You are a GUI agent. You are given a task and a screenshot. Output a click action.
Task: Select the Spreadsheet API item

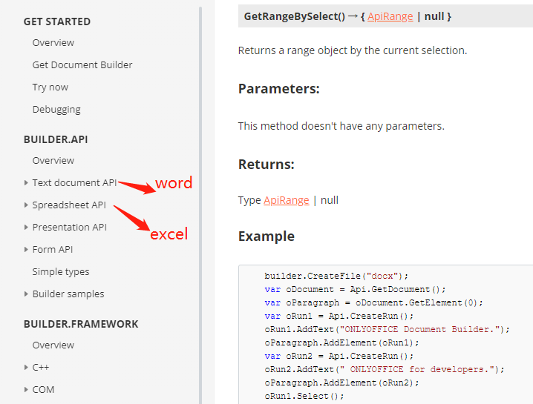[x=69, y=205]
